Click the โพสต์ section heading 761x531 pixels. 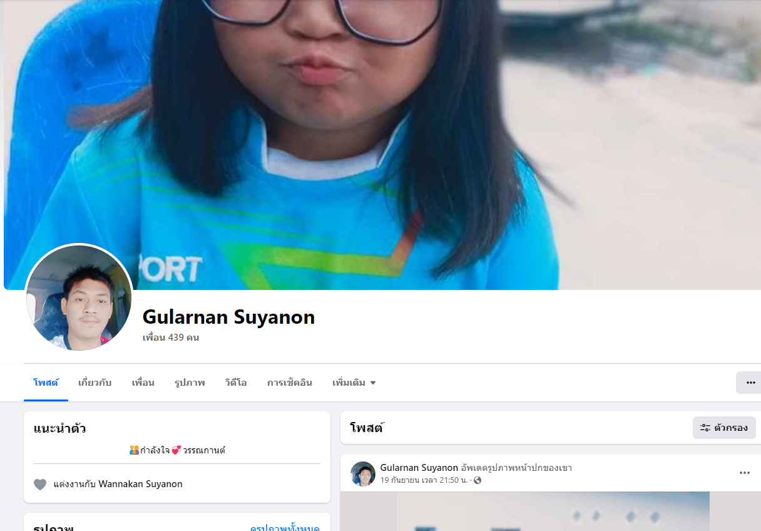(x=367, y=428)
